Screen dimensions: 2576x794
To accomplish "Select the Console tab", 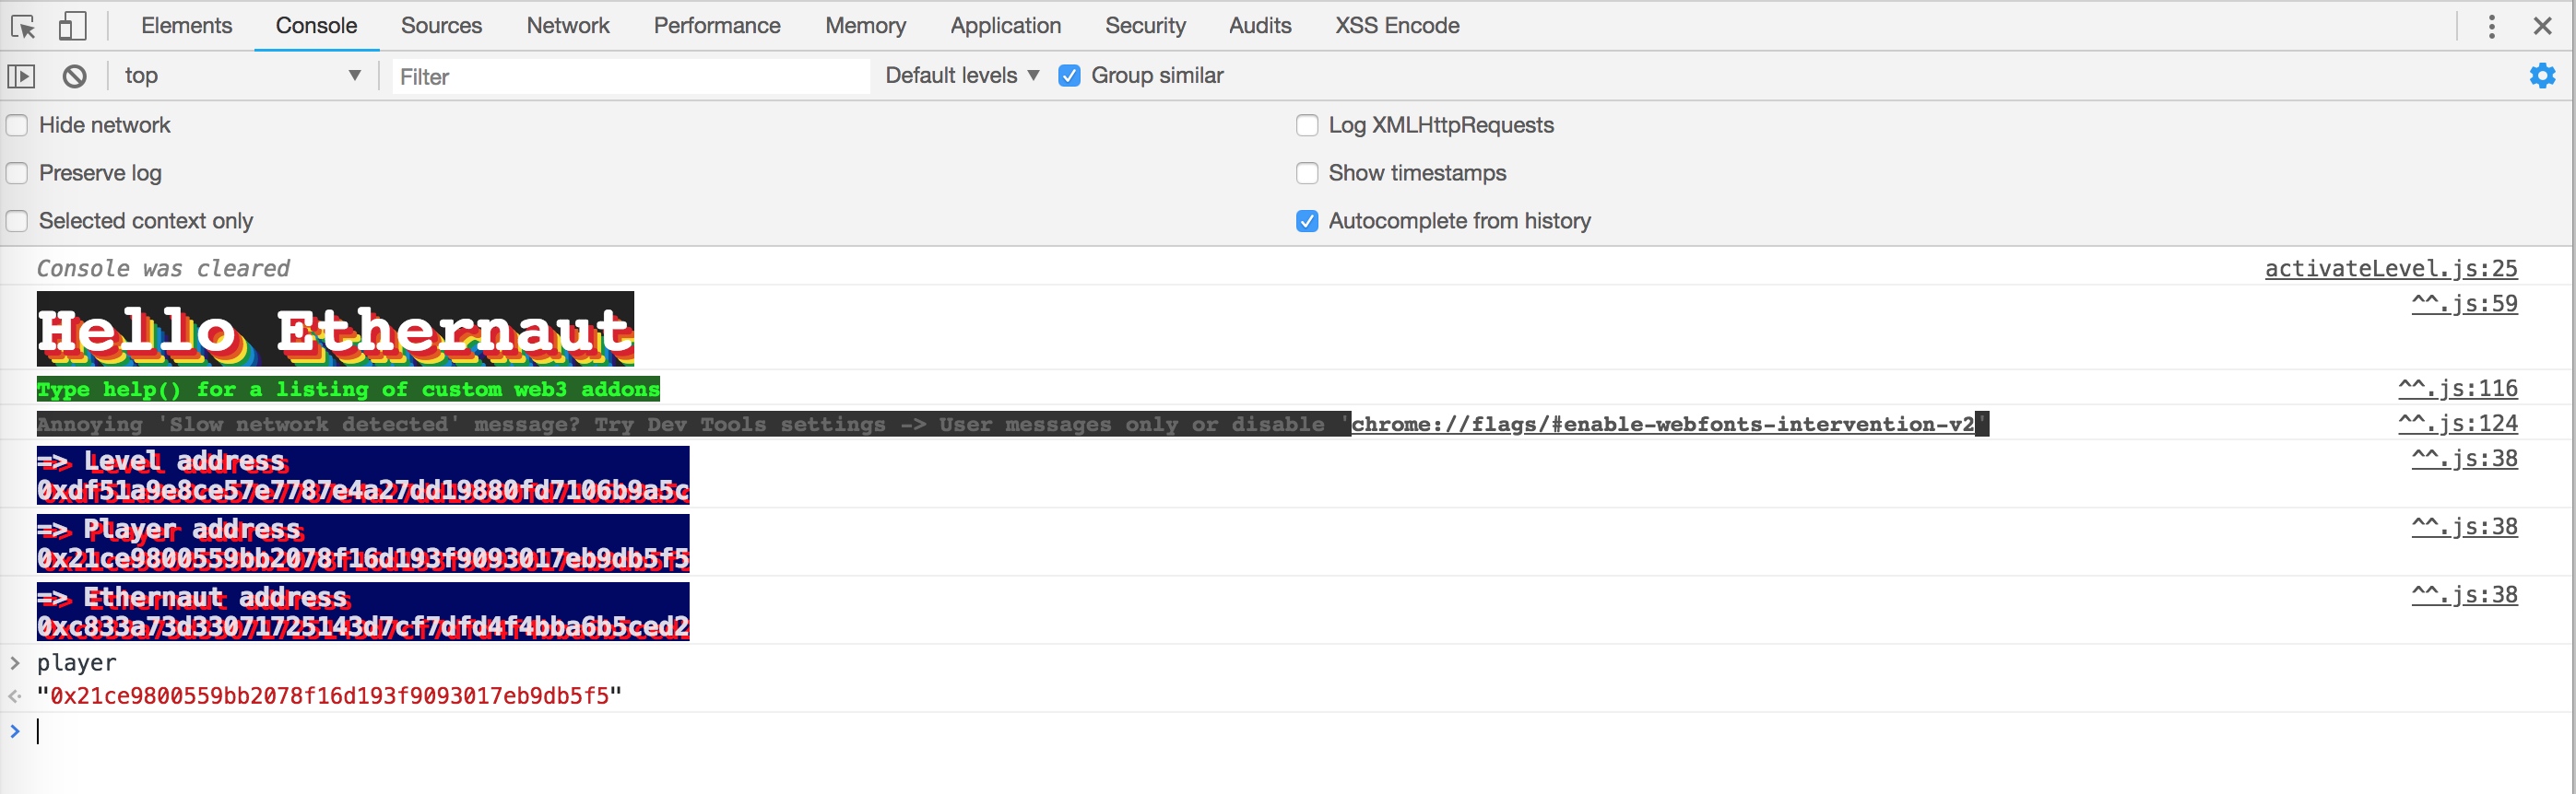I will click(x=316, y=26).
